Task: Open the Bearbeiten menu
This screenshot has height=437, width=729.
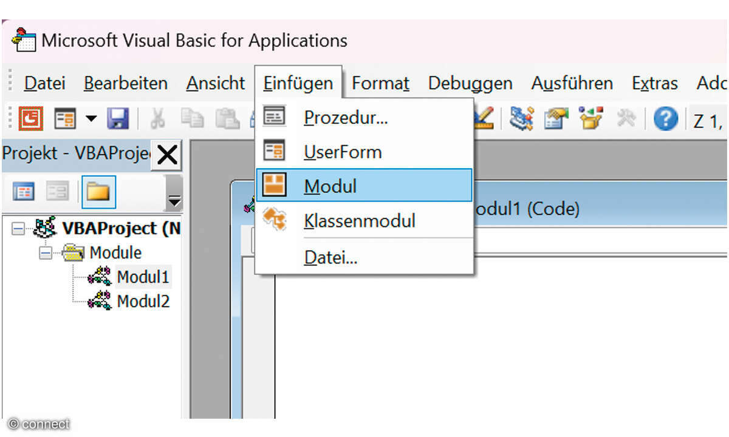Action: point(126,83)
